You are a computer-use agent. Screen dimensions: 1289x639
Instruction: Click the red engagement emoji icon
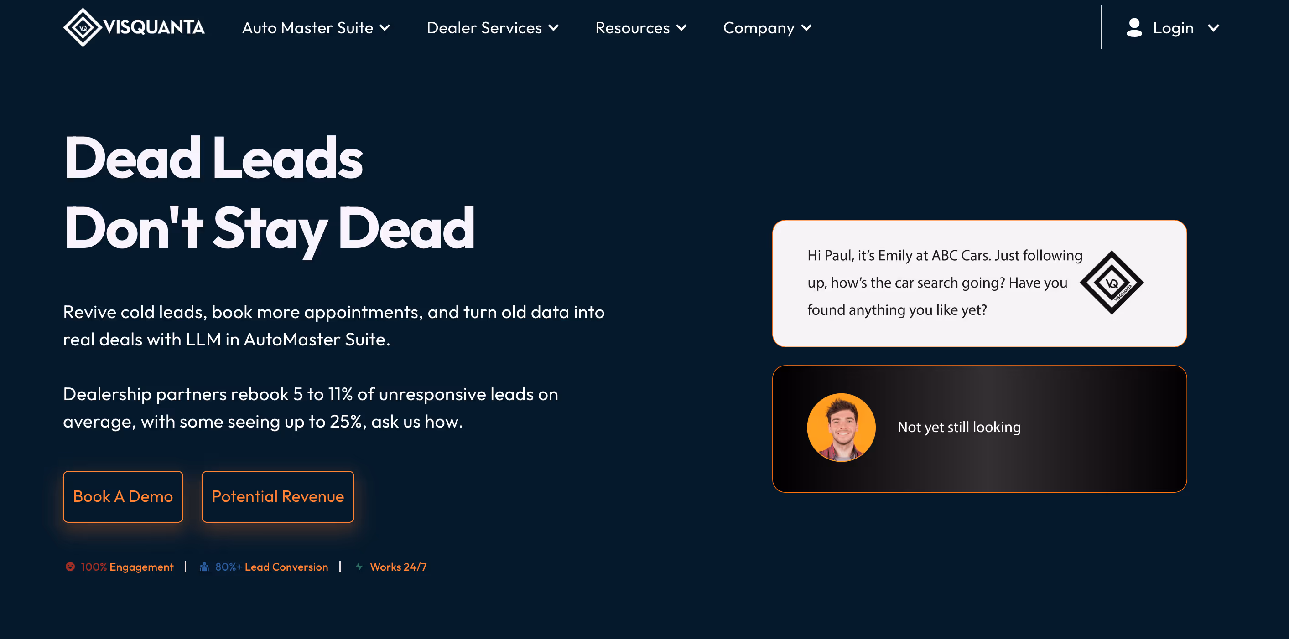pos(70,567)
